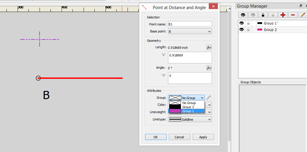Select Group 2 from dropdown list

click(188, 111)
